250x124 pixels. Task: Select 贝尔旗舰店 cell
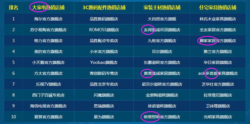162,52
